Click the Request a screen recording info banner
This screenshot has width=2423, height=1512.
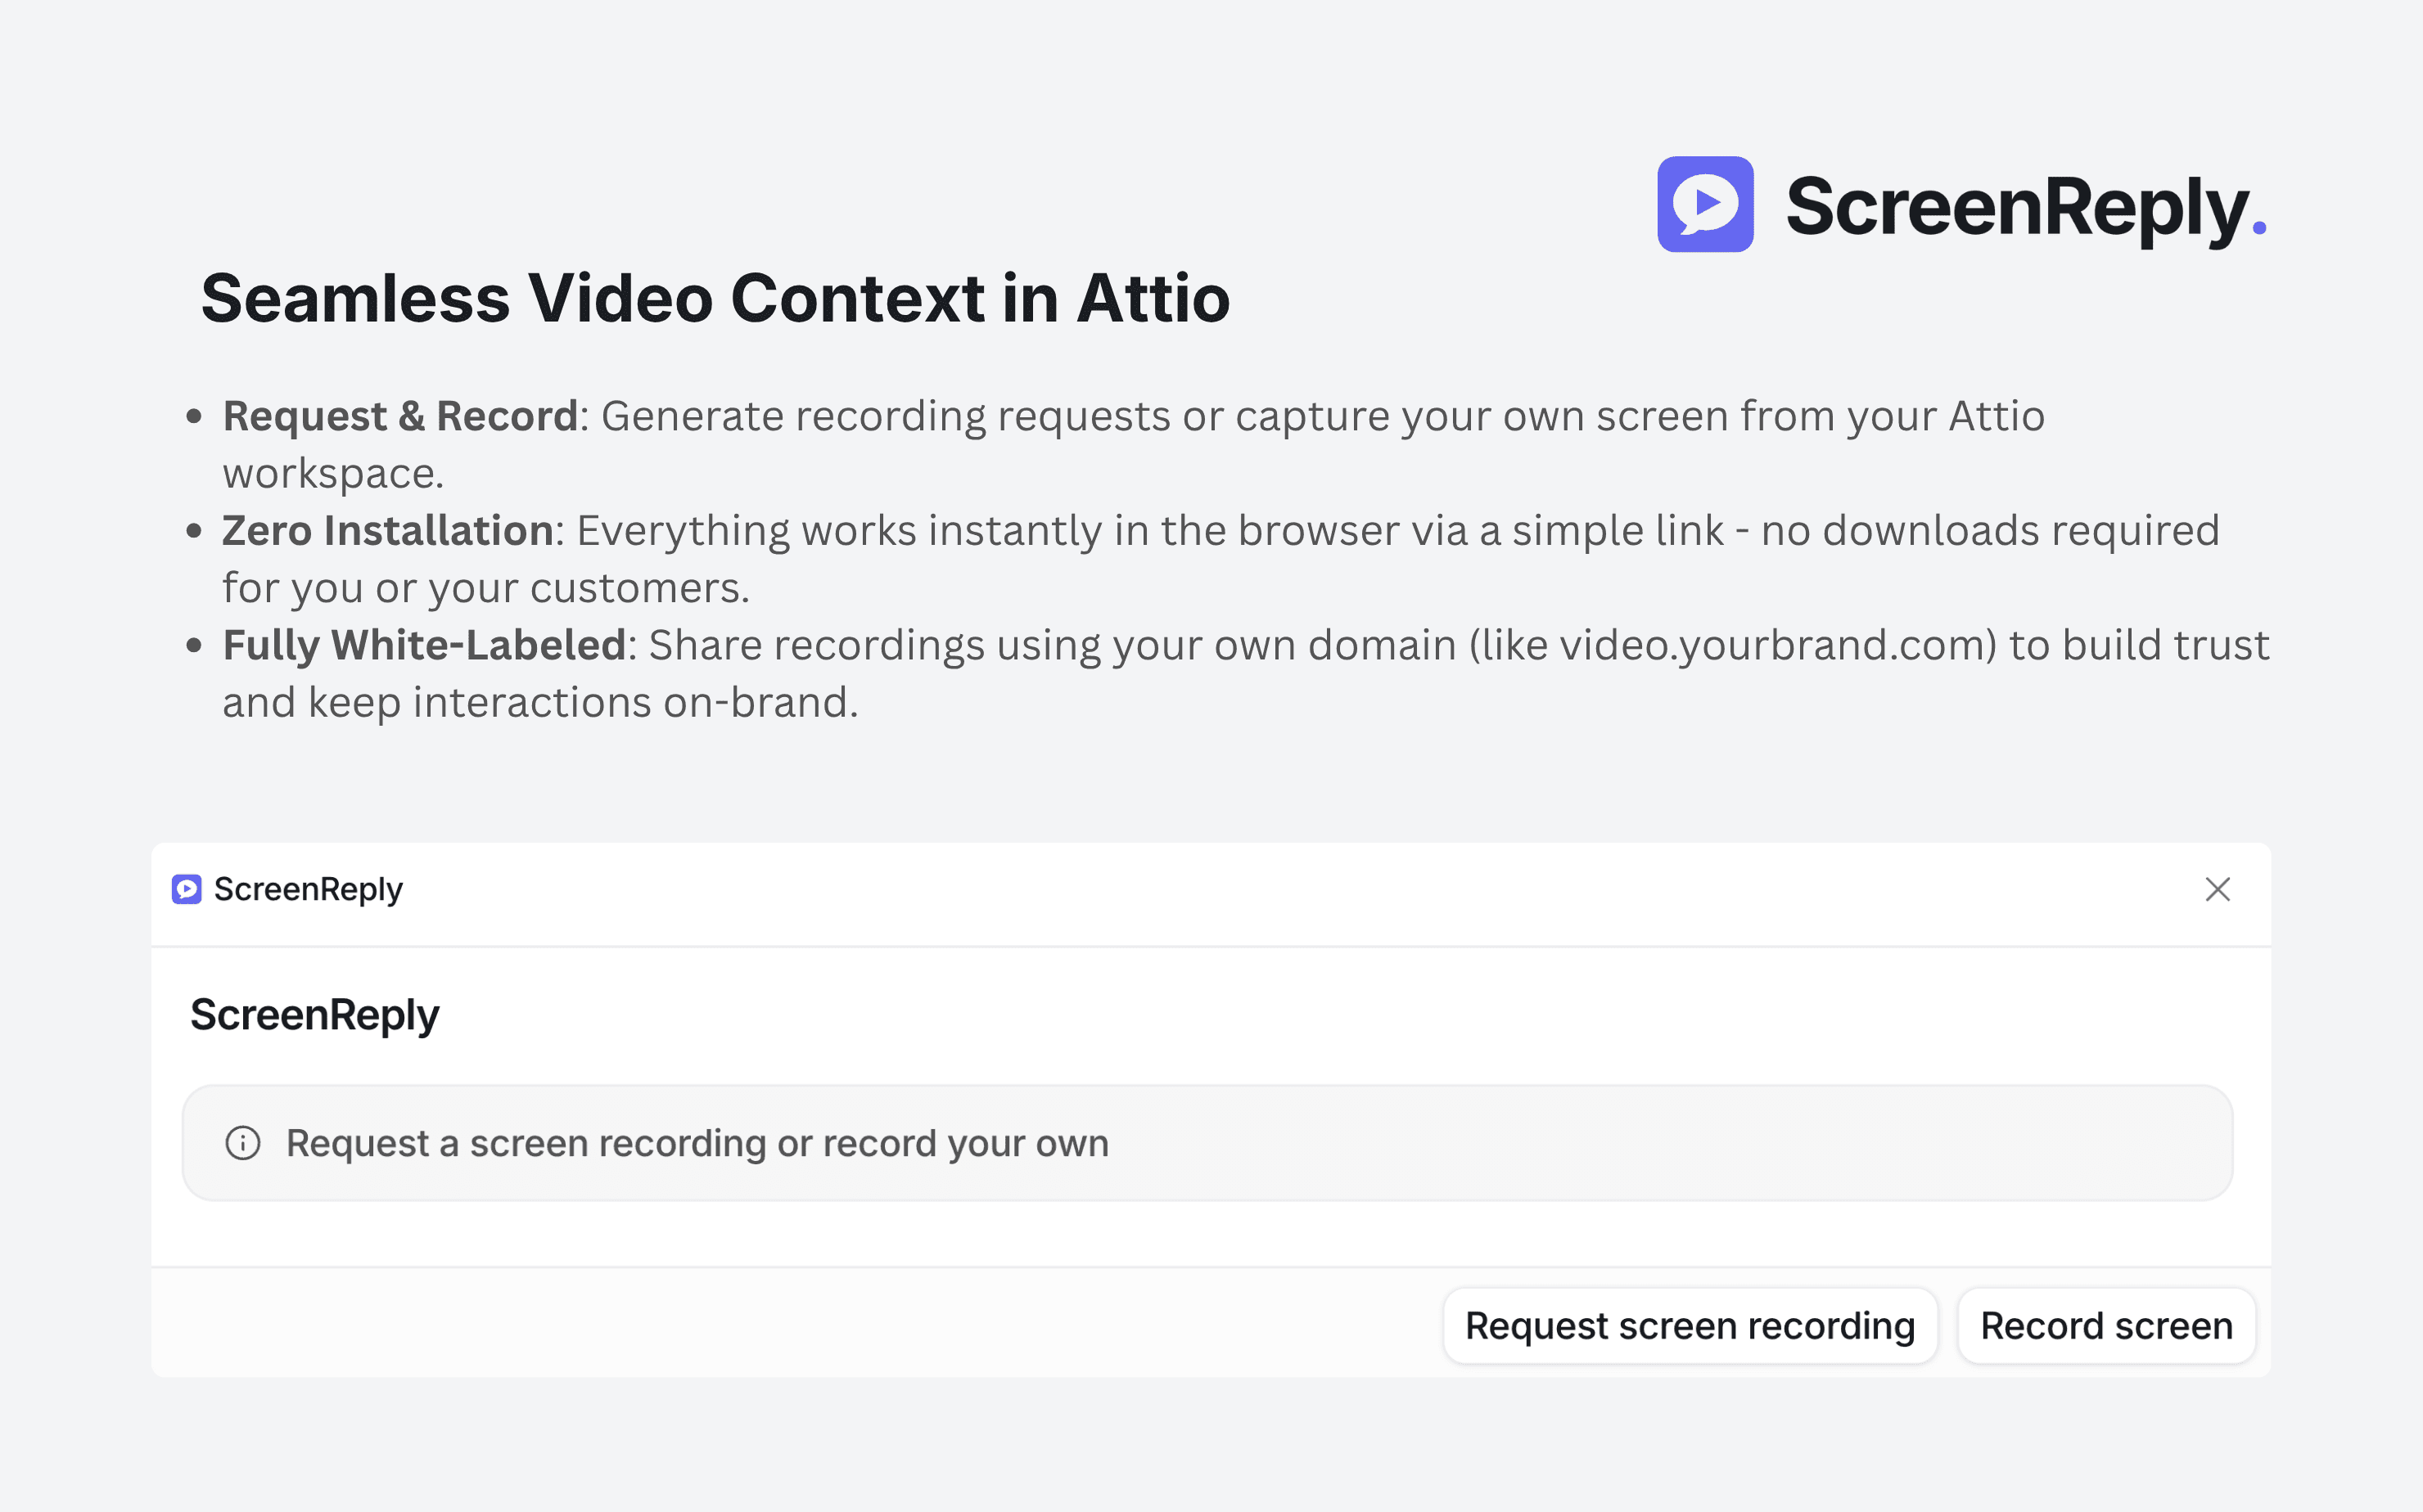(x=1207, y=1143)
